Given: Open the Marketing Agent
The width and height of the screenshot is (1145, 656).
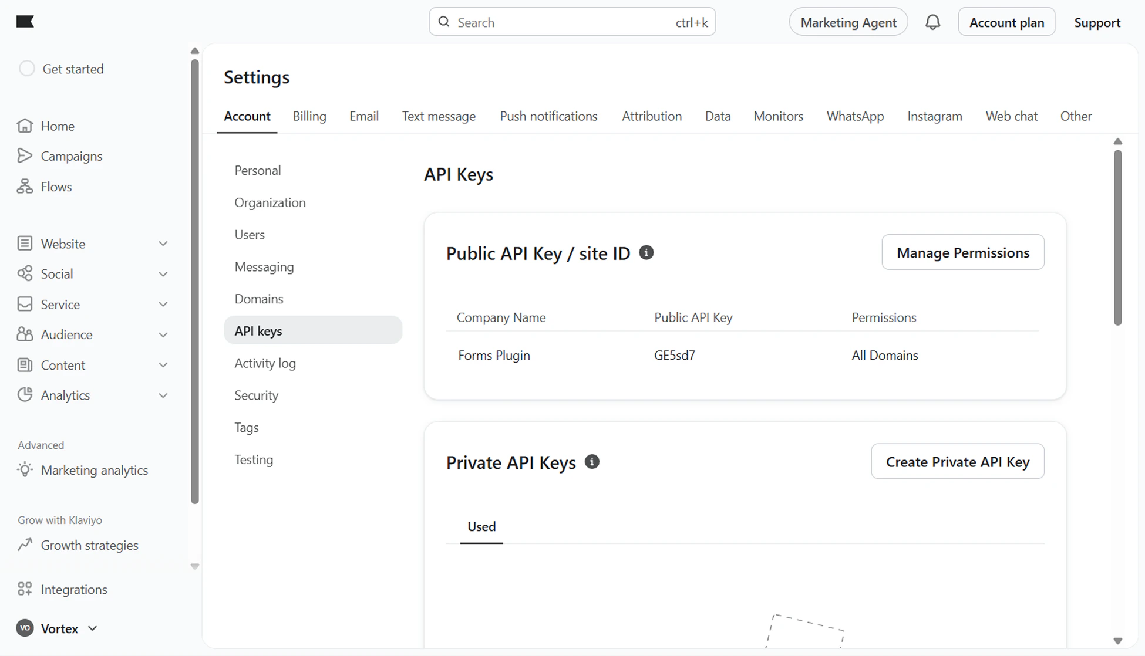Looking at the screenshot, I should pos(848,22).
